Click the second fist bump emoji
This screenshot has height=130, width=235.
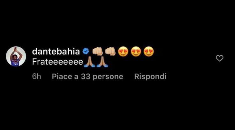110,51
